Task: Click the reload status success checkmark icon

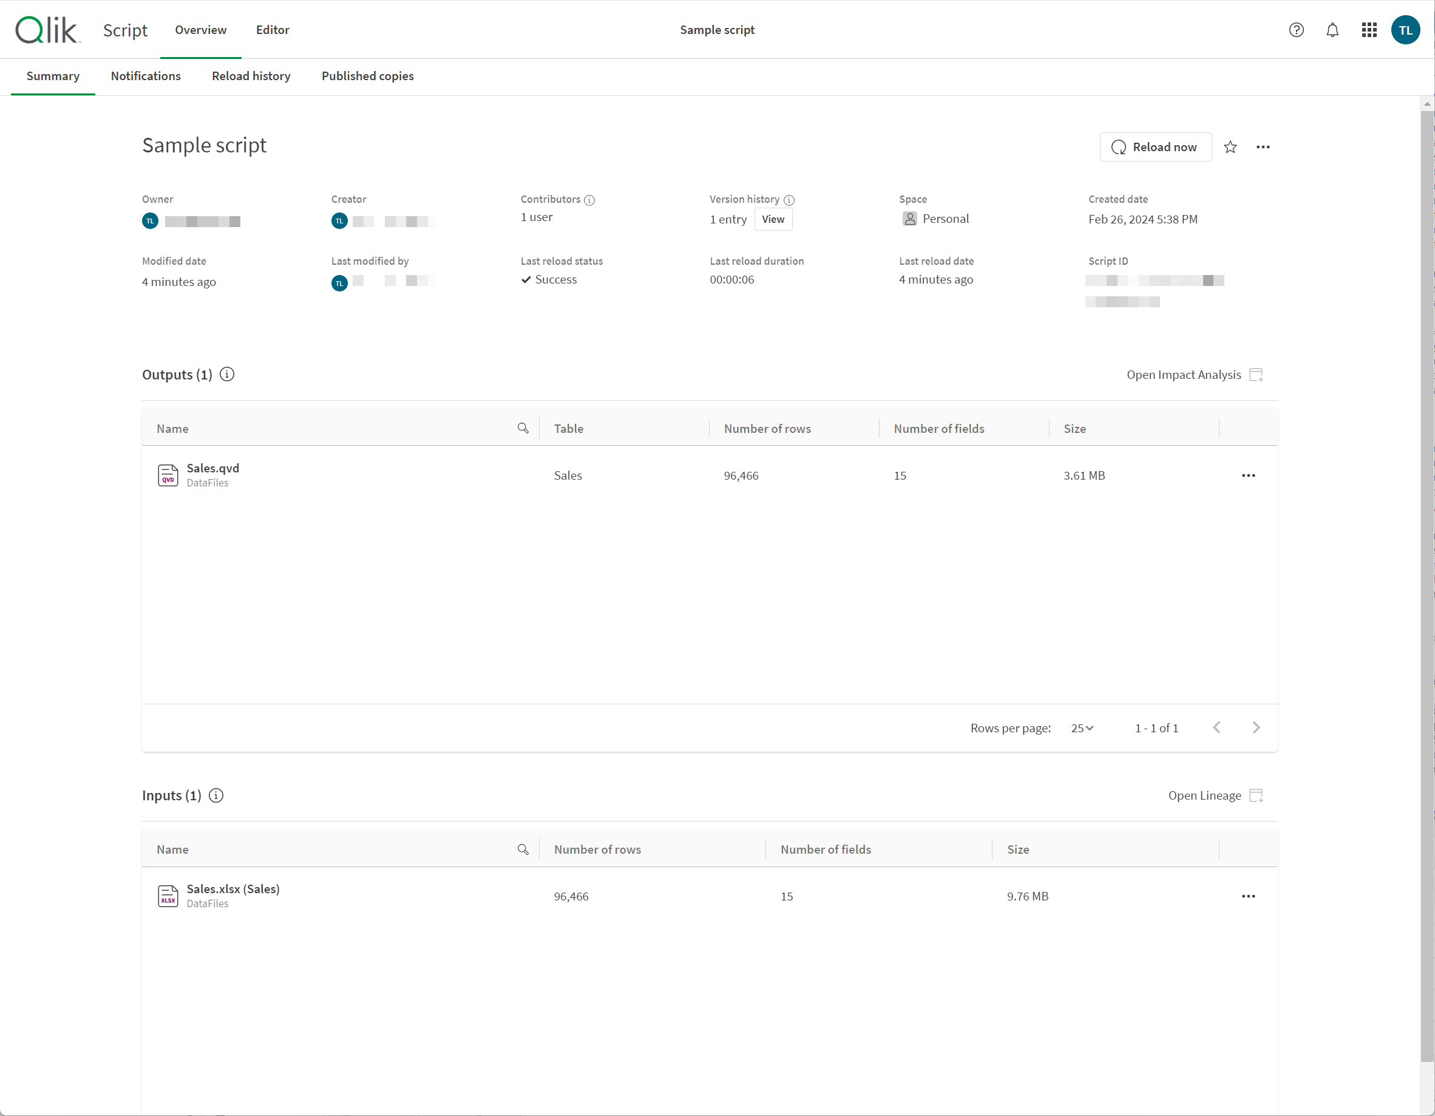Action: [x=528, y=279]
